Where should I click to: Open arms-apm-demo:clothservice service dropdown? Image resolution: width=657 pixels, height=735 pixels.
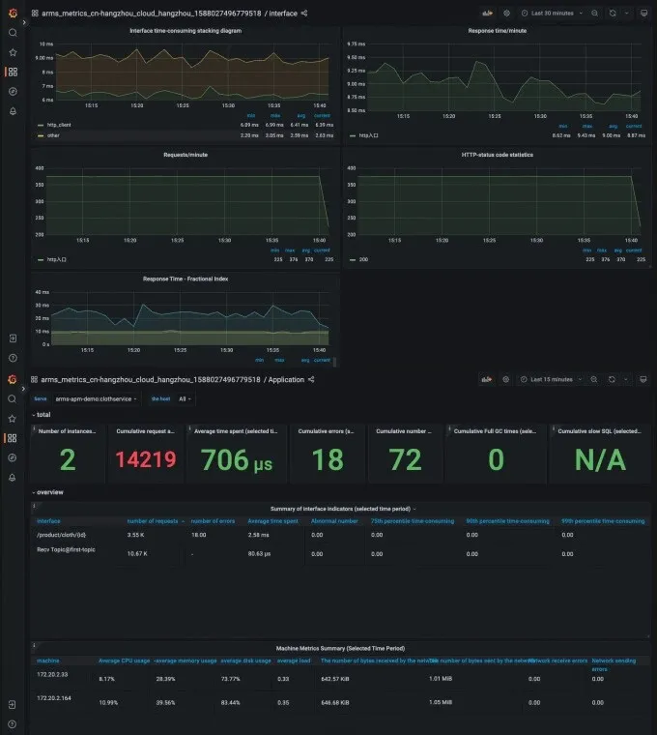click(96, 398)
